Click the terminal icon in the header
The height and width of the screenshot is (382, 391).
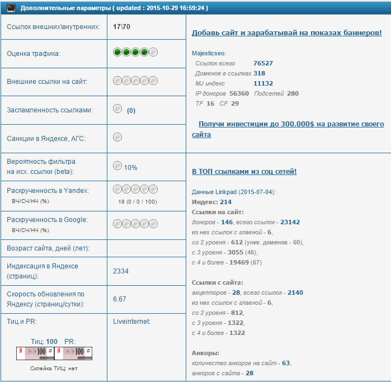pos(11,8)
